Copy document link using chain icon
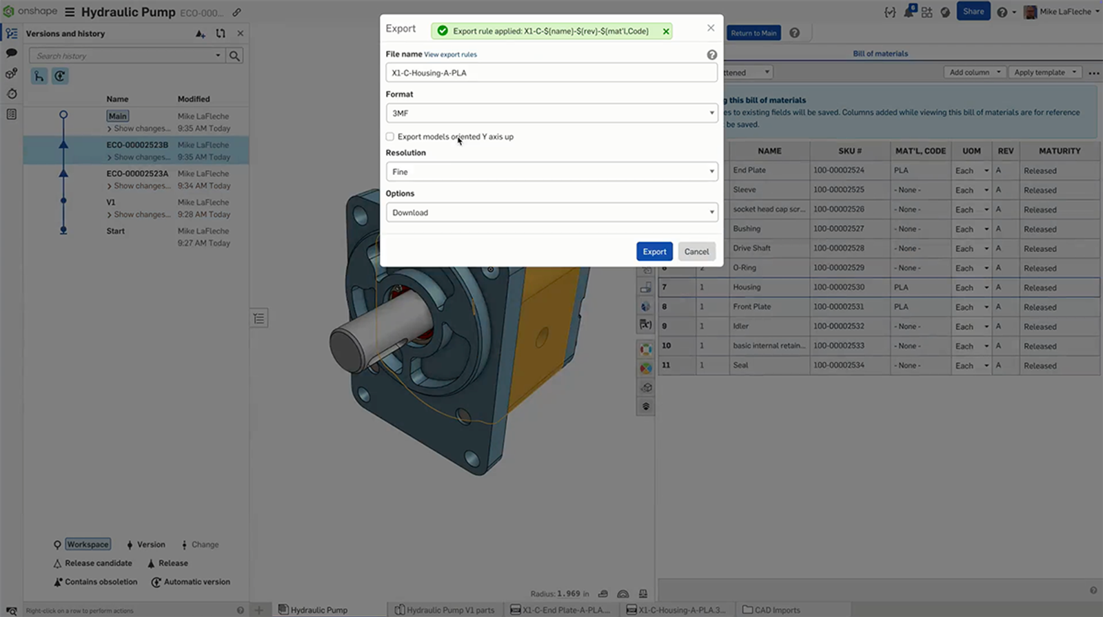This screenshot has height=617, width=1103. (x=236, y=12)
